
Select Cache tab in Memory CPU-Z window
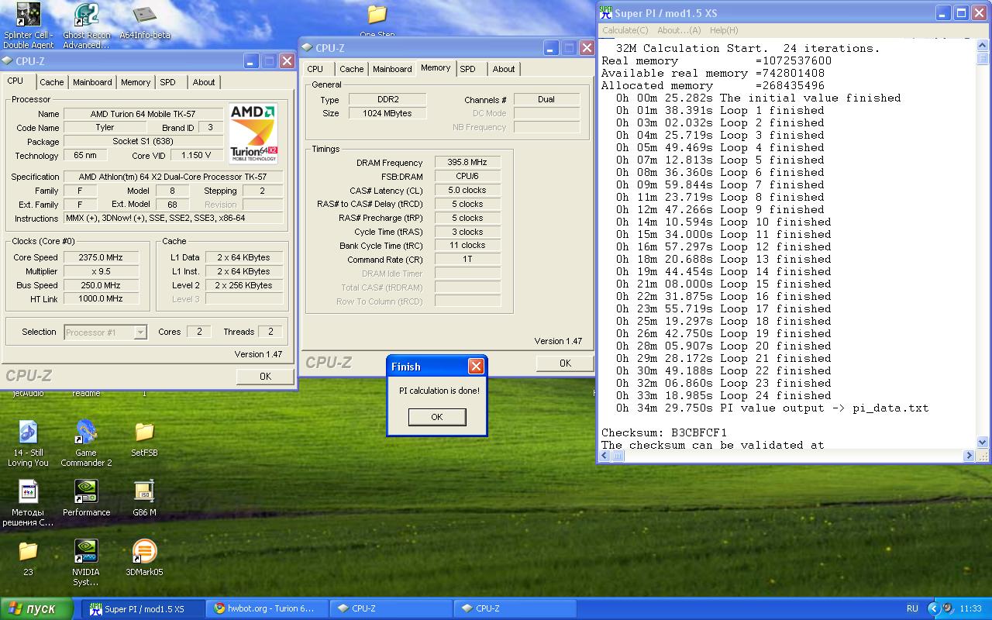[352, 69]
